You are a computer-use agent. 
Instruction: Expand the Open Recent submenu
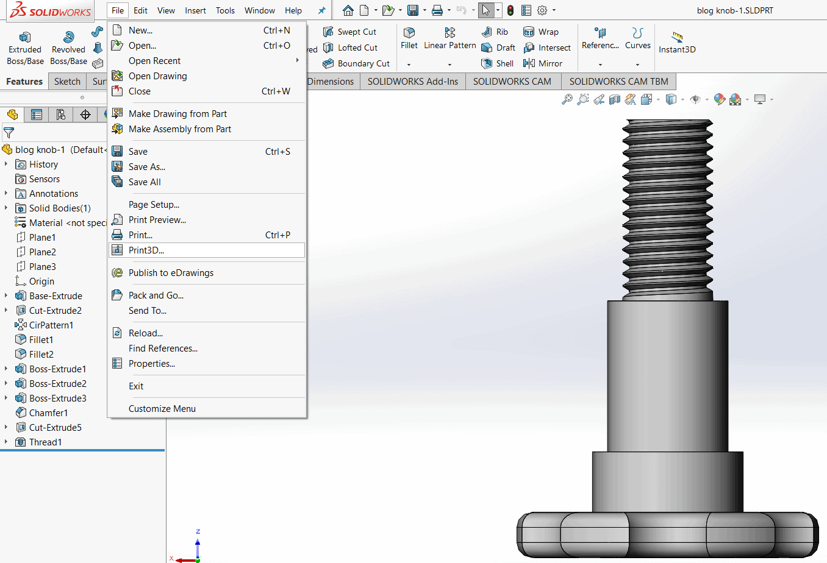(207, 60)
